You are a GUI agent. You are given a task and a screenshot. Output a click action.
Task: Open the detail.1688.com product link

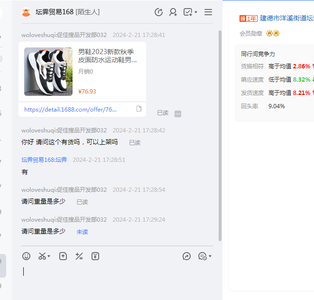[x=70, y=109]
